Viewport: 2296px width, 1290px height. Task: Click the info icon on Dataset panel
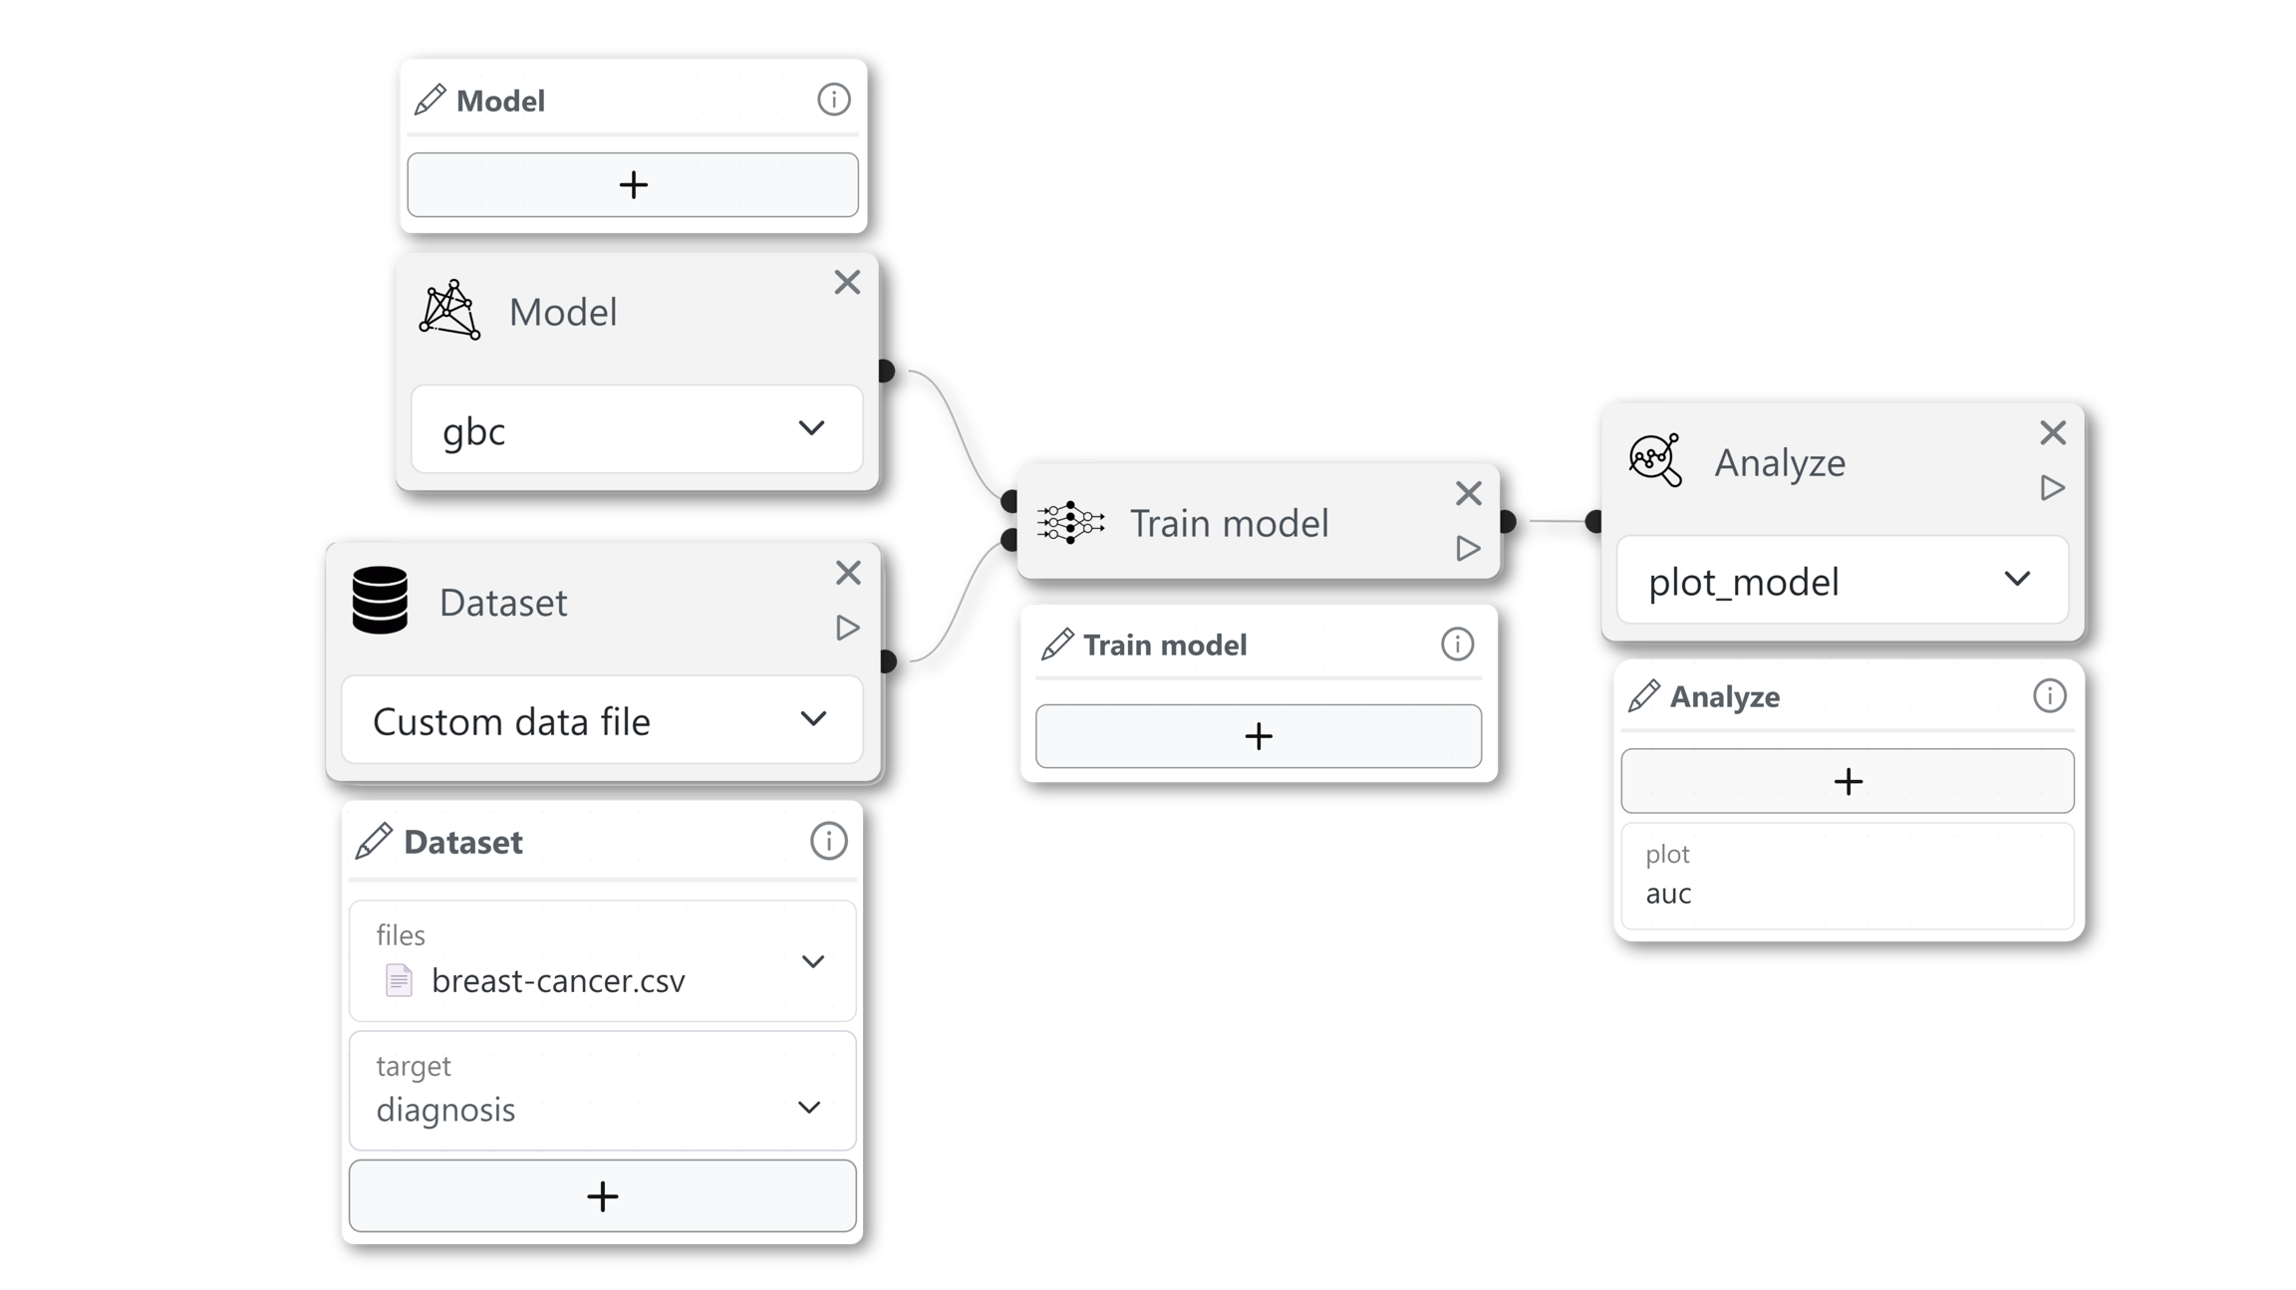point(828,841)
